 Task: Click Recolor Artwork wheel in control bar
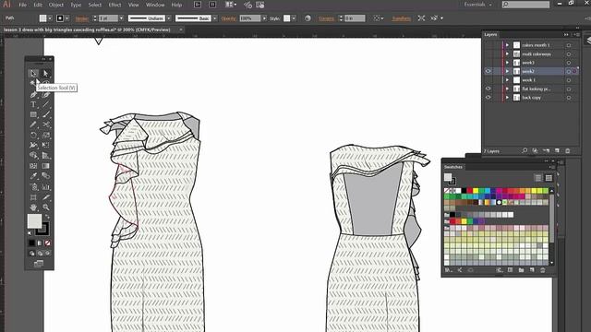coord(308,18)
